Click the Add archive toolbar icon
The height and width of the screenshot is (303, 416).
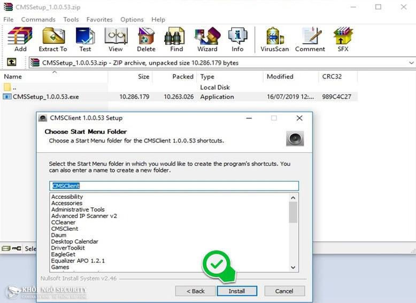(x=20, y=39)
